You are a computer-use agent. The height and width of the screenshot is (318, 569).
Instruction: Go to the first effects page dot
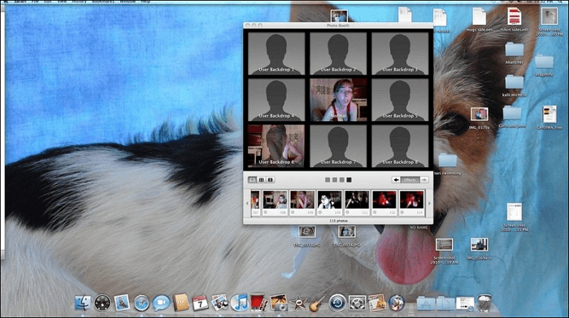(328, 179)
